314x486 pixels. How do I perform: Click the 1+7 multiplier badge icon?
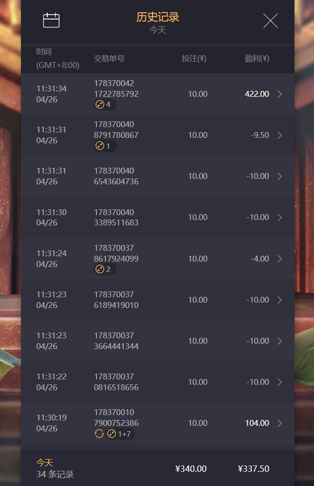120,434
